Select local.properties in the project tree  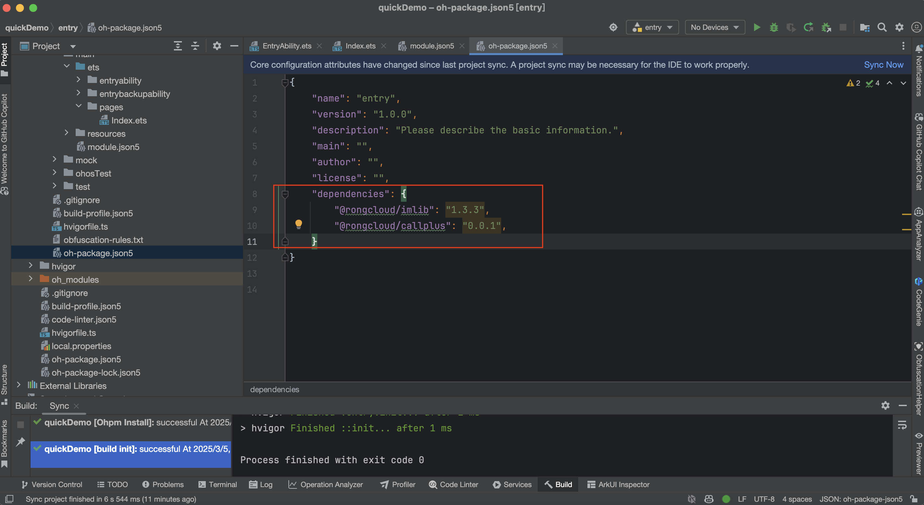click(81, 346)
